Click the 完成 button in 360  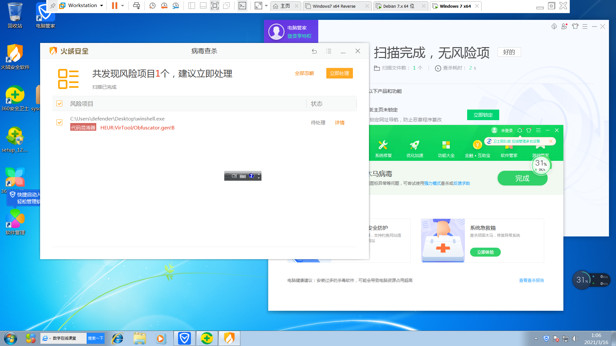522,178
